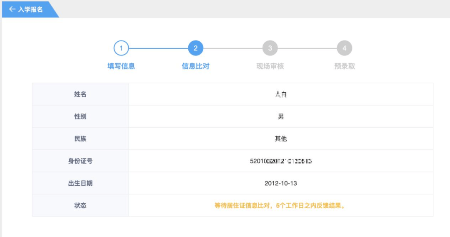Click the 性别 row label
The image size is (450, 237).
tap(80, 116)
